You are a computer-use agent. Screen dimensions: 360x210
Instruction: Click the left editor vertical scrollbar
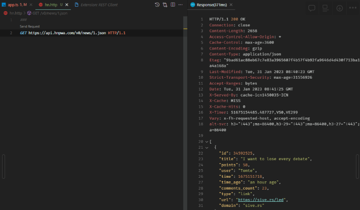coord(185,112)
